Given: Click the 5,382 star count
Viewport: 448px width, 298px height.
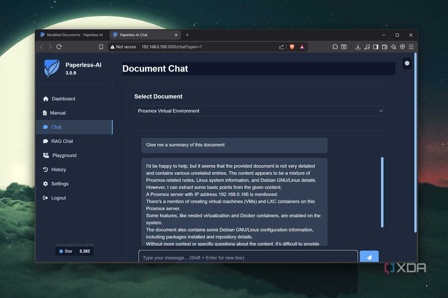Looking at the screenshot, I should click(85, 251).
